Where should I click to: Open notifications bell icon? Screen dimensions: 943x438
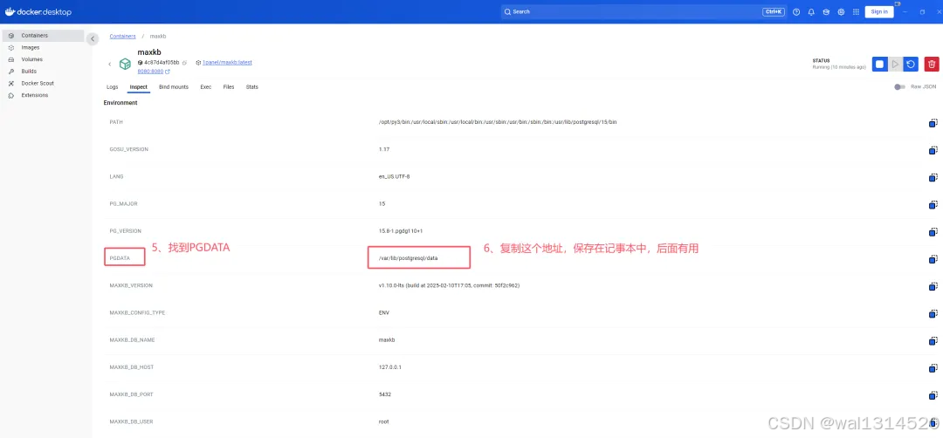tap(811, 12)
